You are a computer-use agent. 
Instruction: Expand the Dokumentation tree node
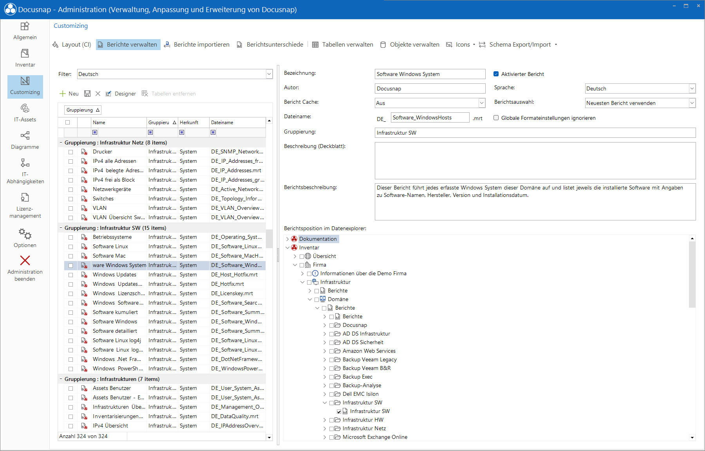pyautogui.click(x=287, y=239)
